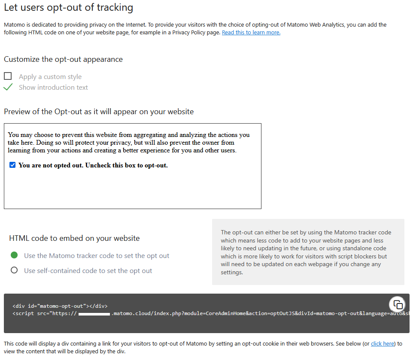
Task: Follow the click here link below the code
Action: pyautogui.click(x=382, y=343)
